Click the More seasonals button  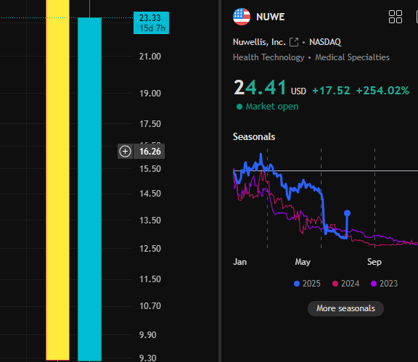345,308
